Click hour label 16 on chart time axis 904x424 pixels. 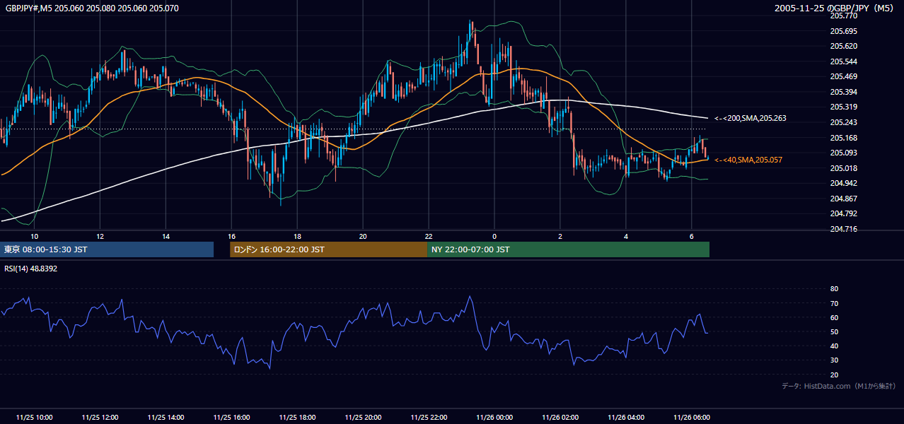[x=231, y=236]
